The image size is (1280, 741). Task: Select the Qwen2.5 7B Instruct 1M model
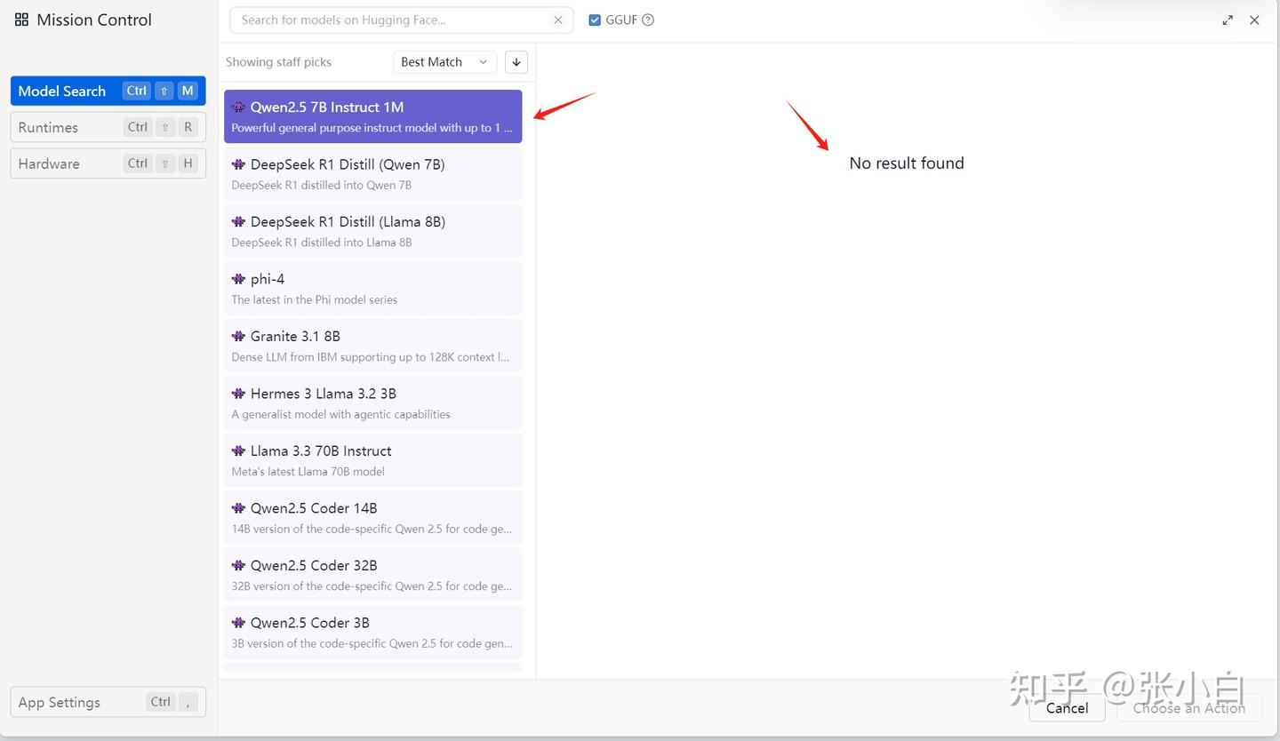pos(373,116)
